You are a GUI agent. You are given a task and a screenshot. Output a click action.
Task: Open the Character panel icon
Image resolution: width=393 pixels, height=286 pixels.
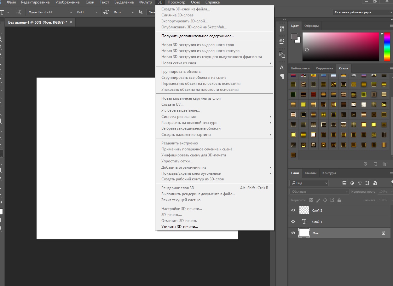coord(282,67)
